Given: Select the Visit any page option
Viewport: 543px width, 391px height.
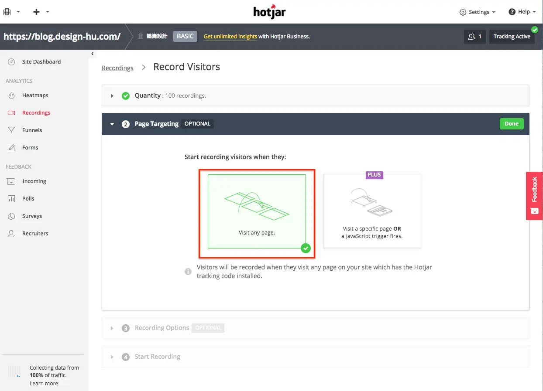Looking at the screenshot, I should coord(257,211).
